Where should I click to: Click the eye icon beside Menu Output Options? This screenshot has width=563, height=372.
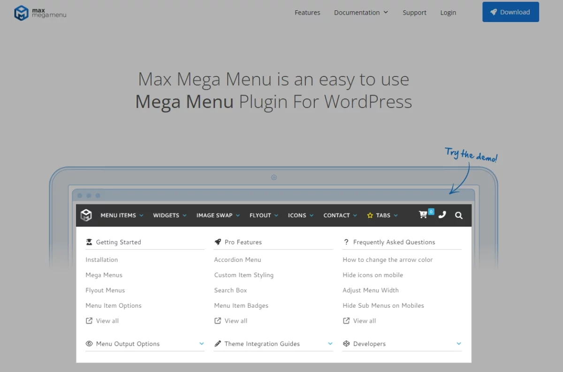pos(89,344)
